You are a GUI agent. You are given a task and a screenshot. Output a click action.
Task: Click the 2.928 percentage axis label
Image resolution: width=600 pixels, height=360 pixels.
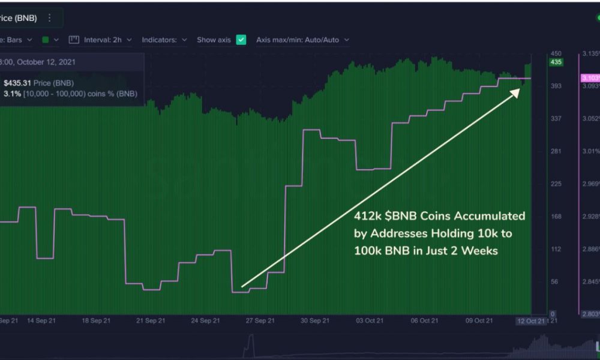[x=591, y=217]
